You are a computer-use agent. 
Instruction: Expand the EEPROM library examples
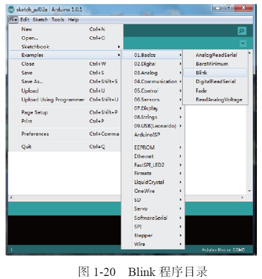click(x=153, y=147)
